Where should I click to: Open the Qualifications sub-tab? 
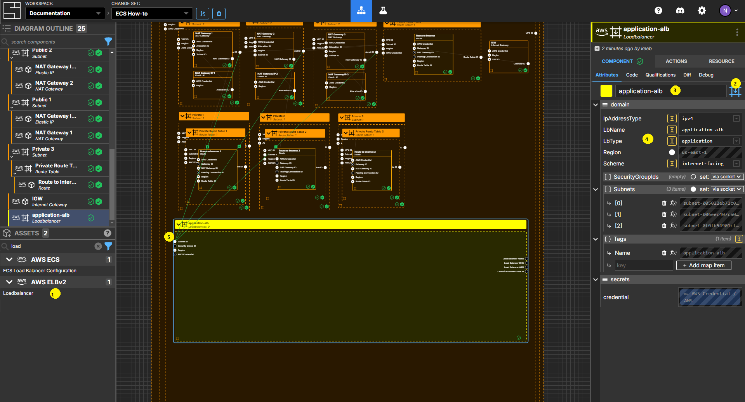tap(660, 75)
